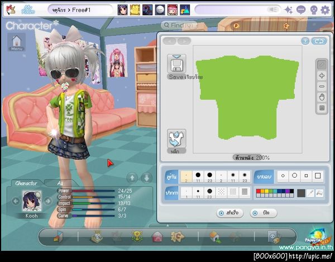Click the Save floppy disk icon

pyautogui.click(x=176, y=63)
